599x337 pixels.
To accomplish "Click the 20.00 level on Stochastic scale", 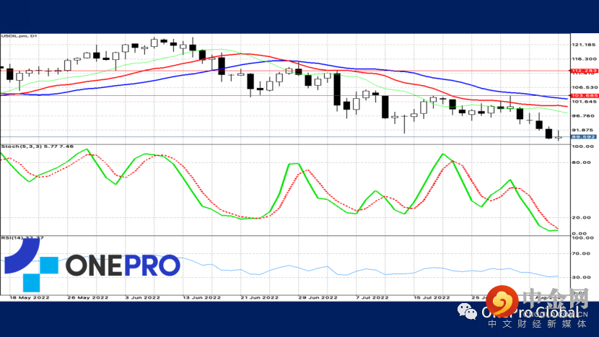I will coord(581,217).
